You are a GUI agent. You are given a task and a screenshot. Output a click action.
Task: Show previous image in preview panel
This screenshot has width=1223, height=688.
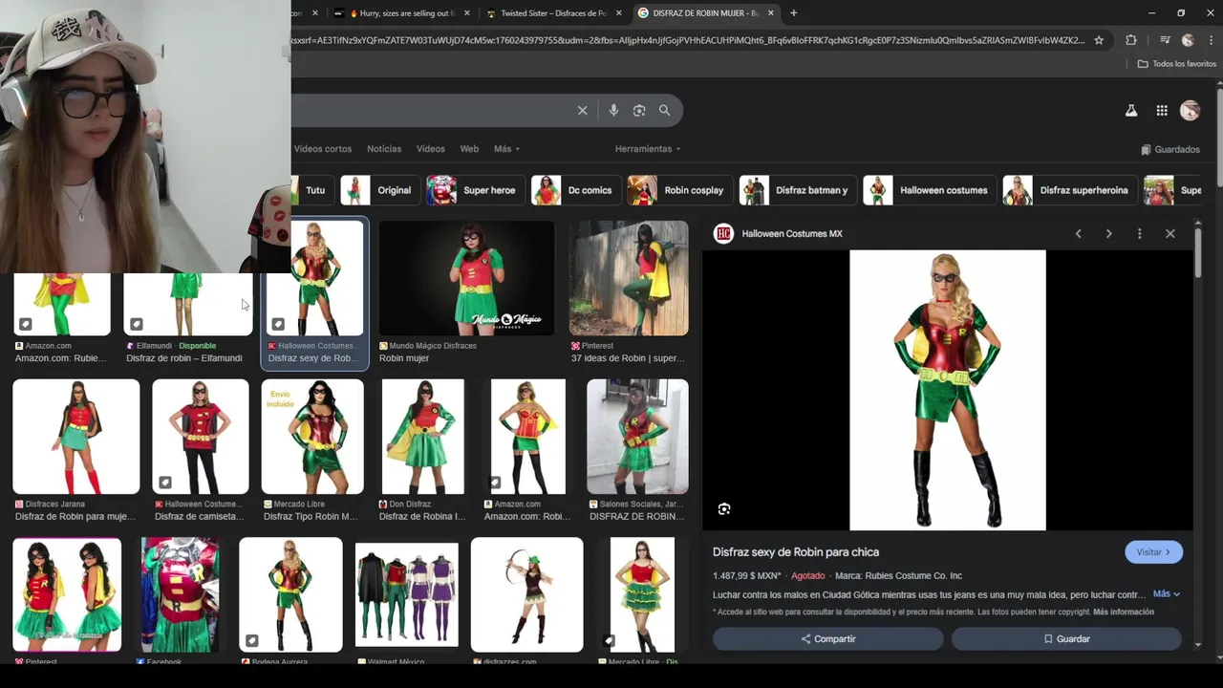1079,234
